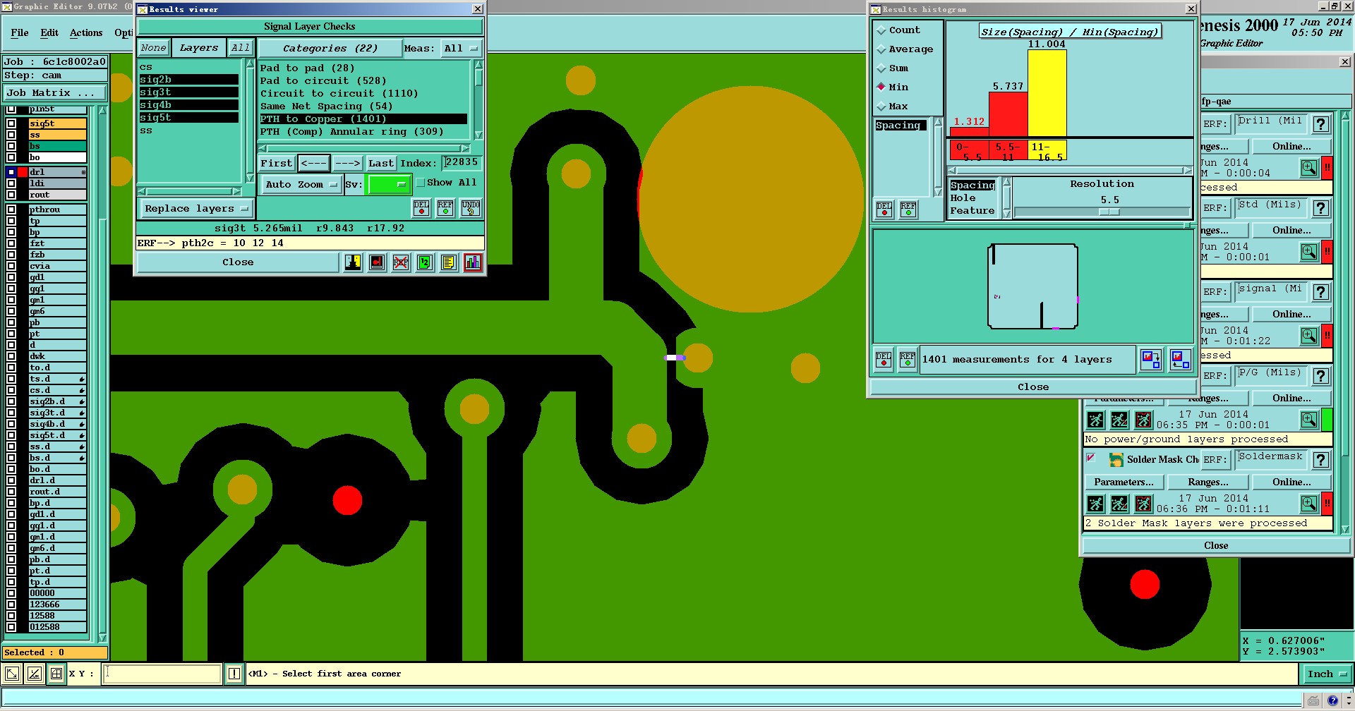
Task: Click yellow report notes icon in Results viewer
Action: click(x=449, y=262)
